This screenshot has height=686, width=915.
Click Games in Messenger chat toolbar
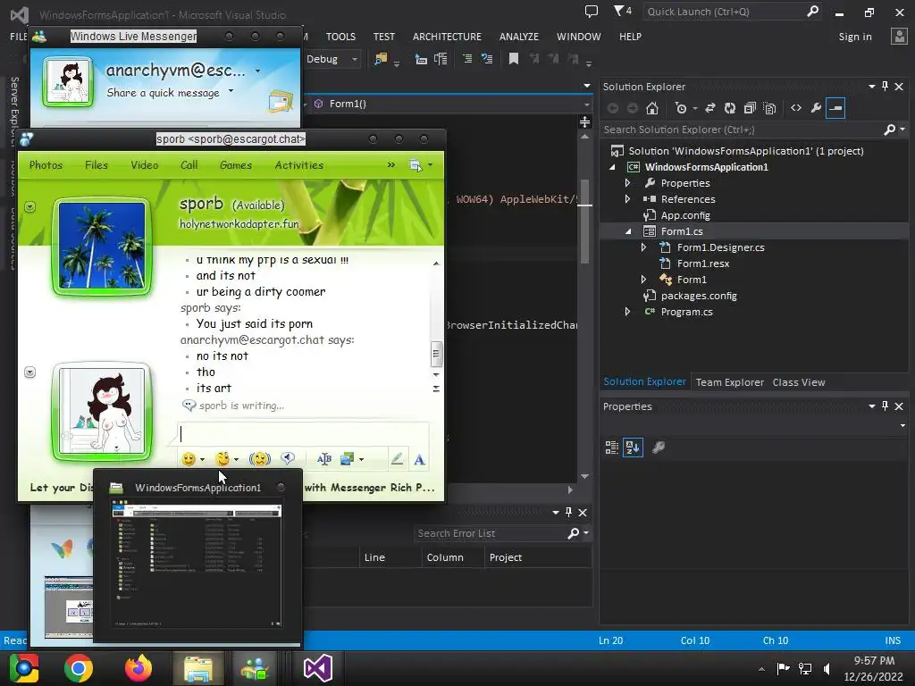[236, 165]
